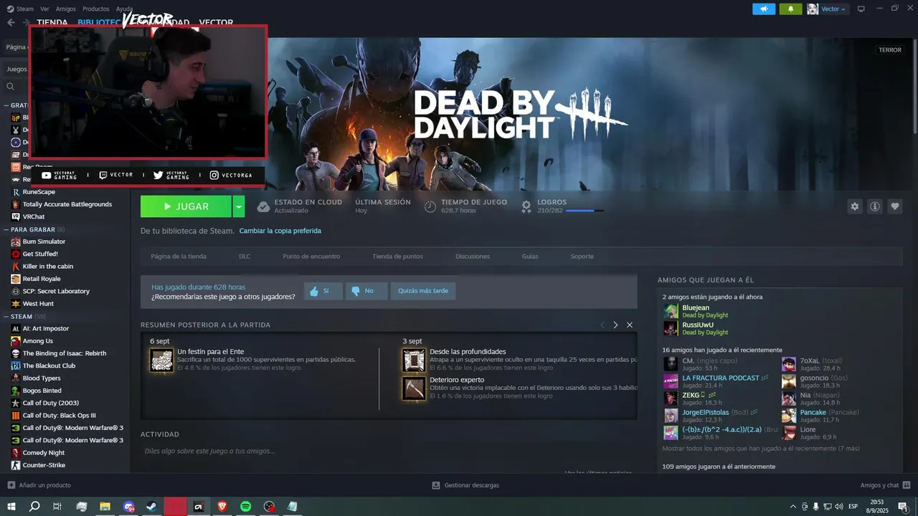Screen dimensions: 918x516
Task: Open the Soporte tab
Action: (x=582, y=256)
